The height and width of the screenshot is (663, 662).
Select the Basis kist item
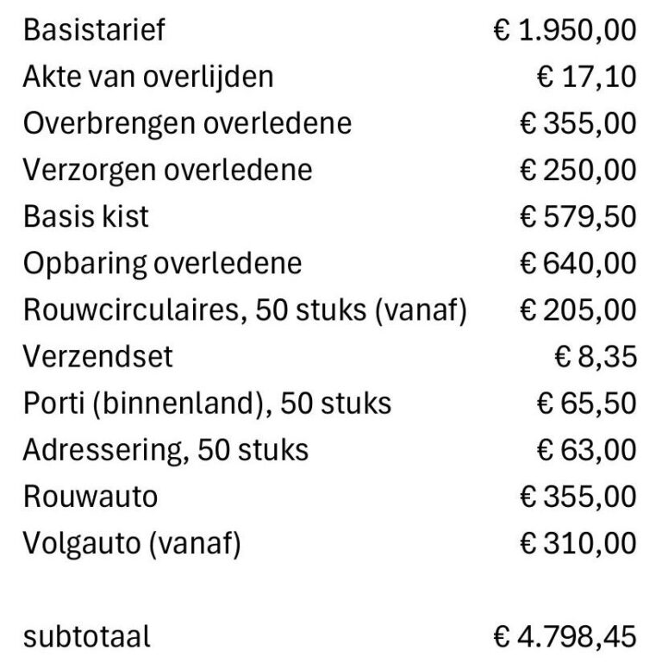(x=86, y=216)
